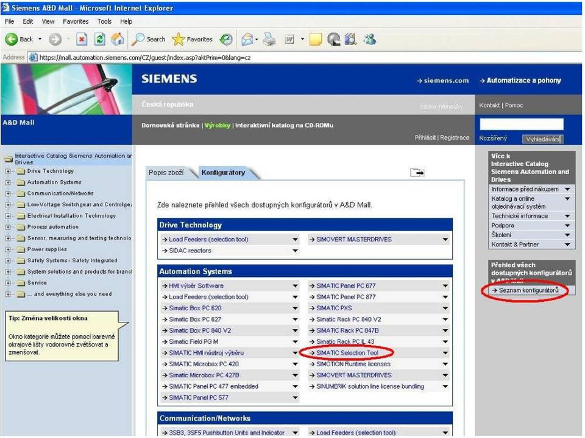585x438 pixels.
Task: Click the Back arrow in IE toolbar
Action: tap(11, 39)
